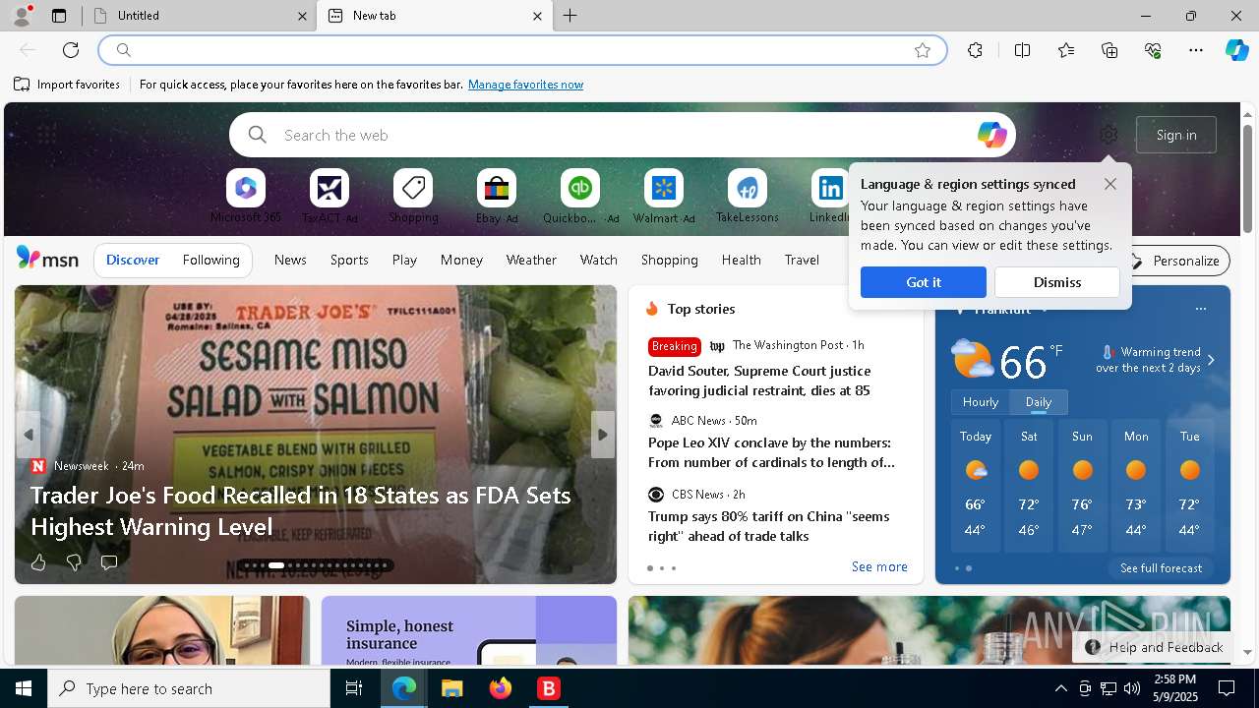Open Split screen icon in toolbar

pos(1022,50)
